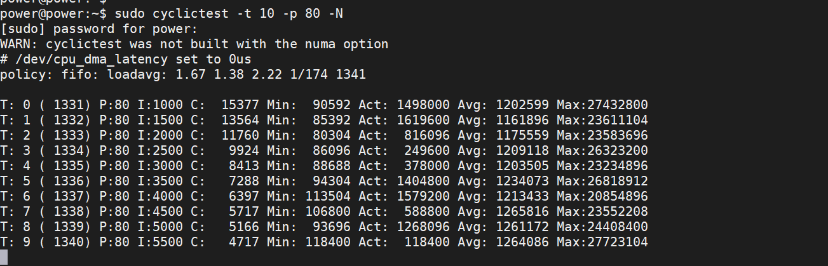Click the thread 9 row PID 1340
Viewport: 828px width, 266px height.
click(x=65, y=242)
